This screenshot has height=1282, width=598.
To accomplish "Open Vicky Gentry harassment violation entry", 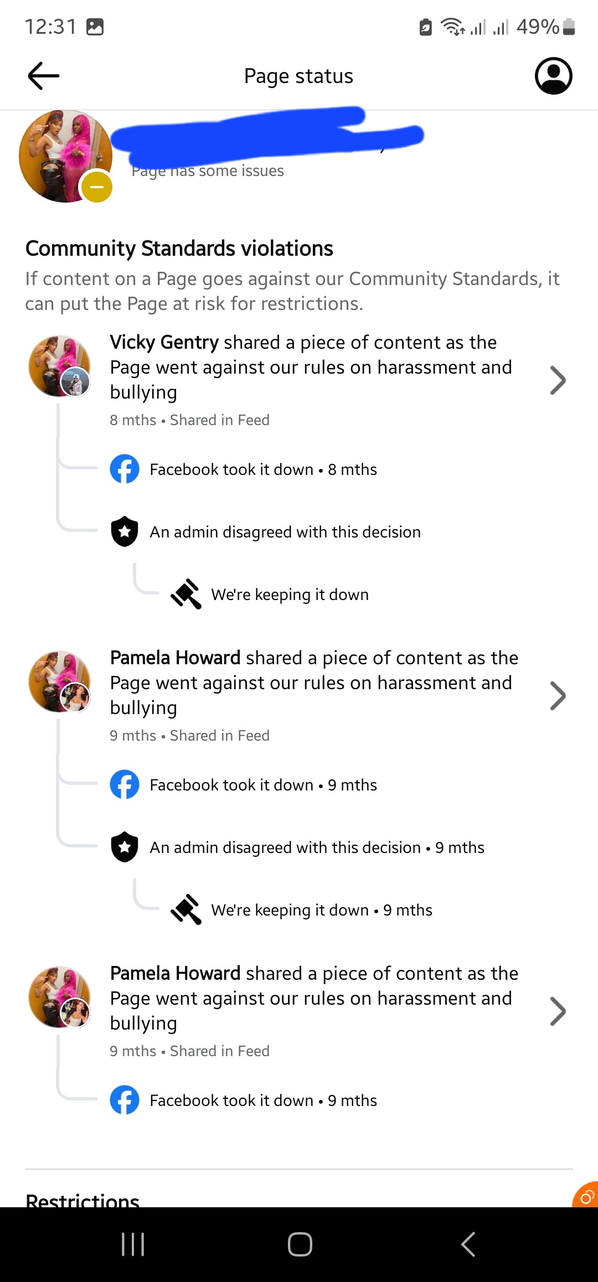I will click(310, 367).
